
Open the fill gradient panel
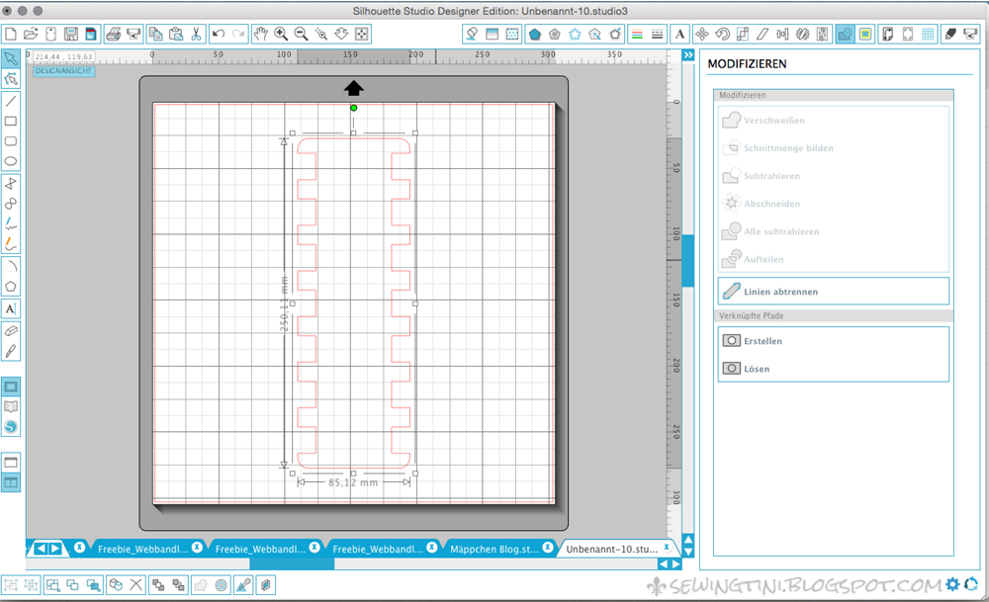click(x=492, y=34)
